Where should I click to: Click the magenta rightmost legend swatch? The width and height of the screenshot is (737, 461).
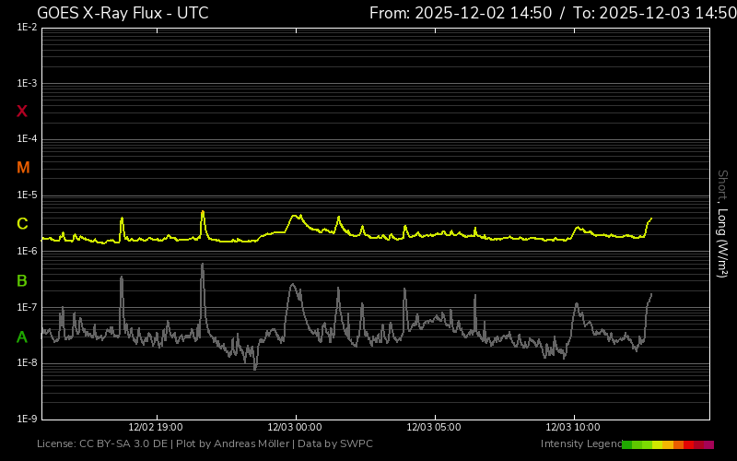point(708,444)
